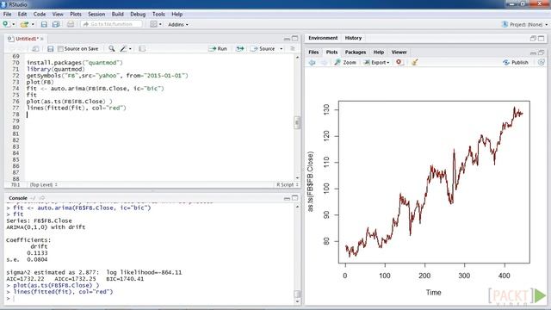Expand the recent files dropdown arrow

[33, 24]
